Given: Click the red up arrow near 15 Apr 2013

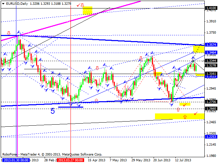Looking at the screenshot, I should click(x=97, y=100).
